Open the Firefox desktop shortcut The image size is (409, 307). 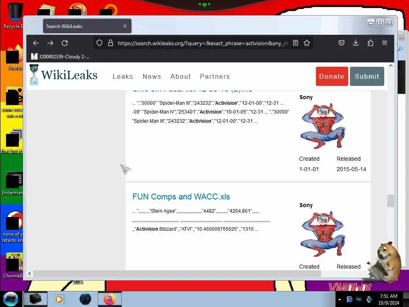14,58
